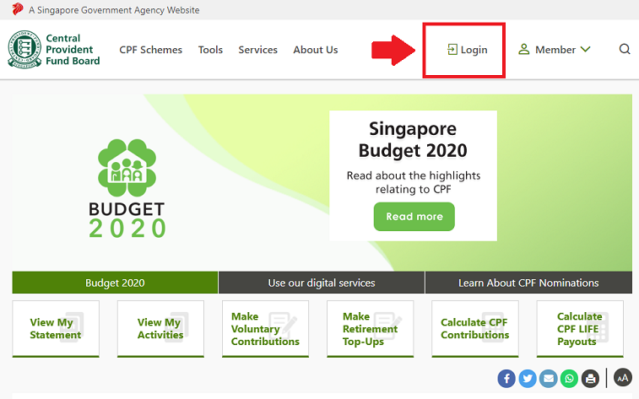The width and height of the screenshot is (639, 399).
Task: Click the Member person icon
Action: point(523,49)
